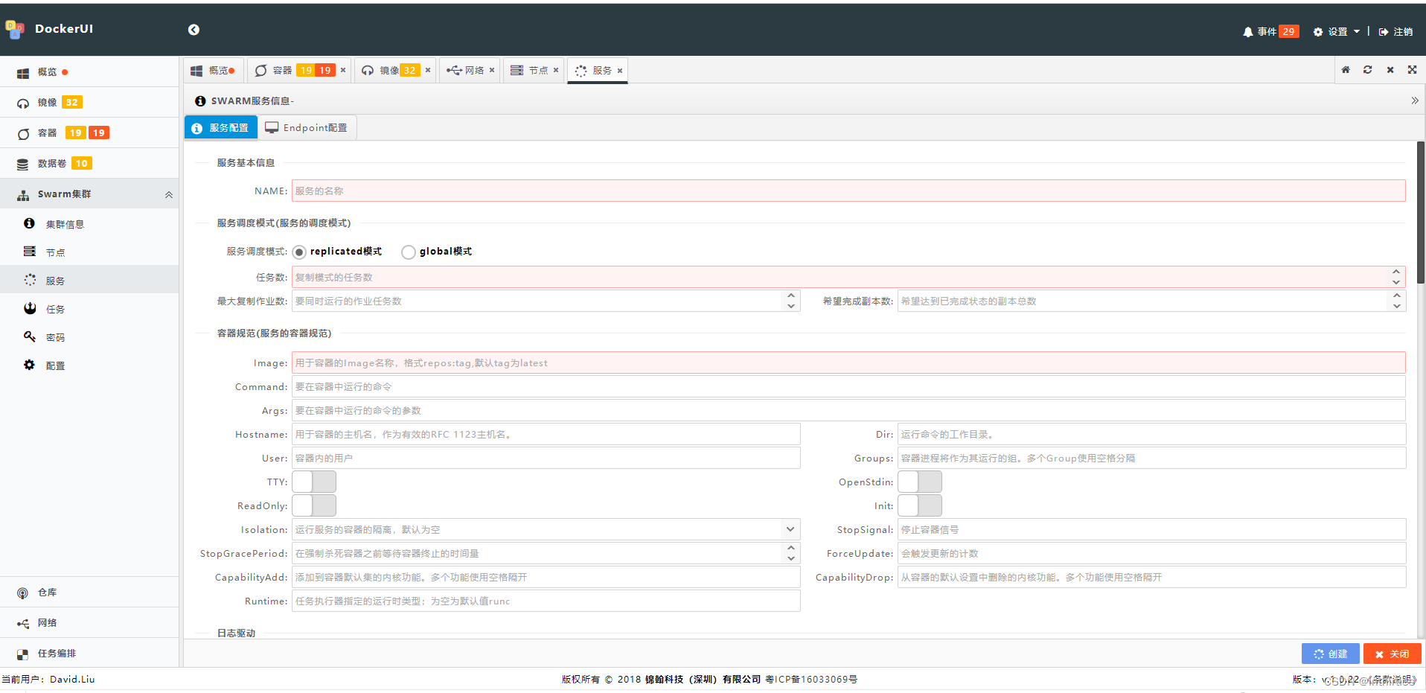Toggle the Init switch
This screenshot has height=693, width=1426.
(x=920, y=506)
